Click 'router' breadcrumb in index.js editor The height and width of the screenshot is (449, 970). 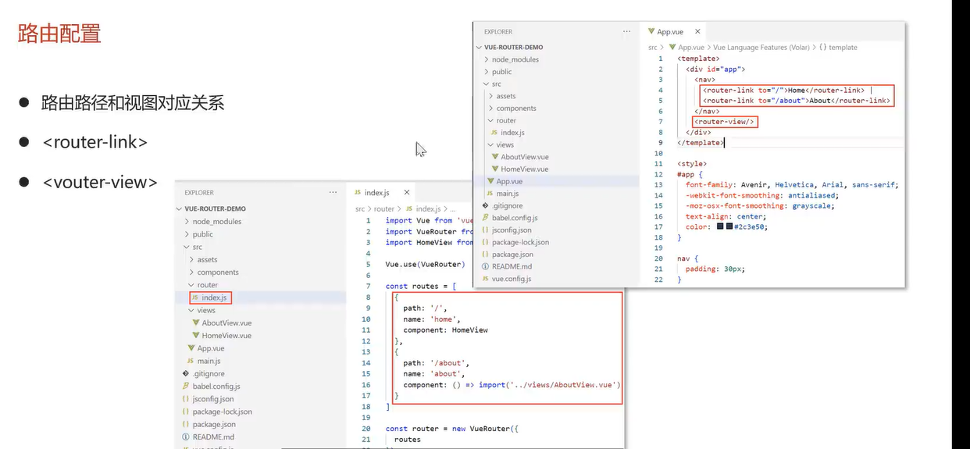pos(384,208)
